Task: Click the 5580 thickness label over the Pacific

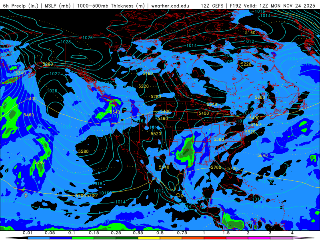Action: point(84,152)
